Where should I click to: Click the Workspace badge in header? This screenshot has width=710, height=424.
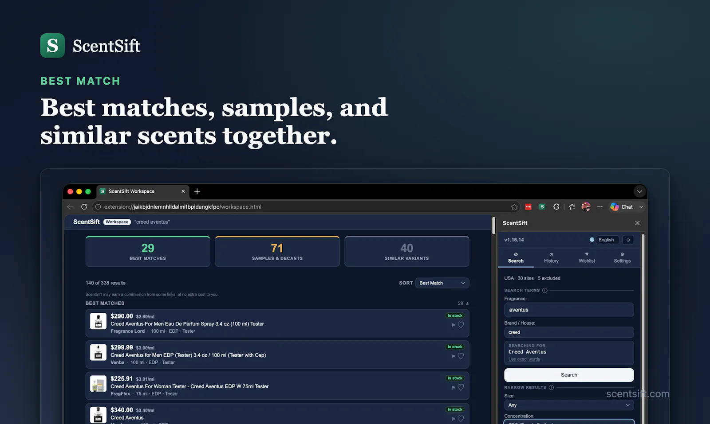[117, 222]
